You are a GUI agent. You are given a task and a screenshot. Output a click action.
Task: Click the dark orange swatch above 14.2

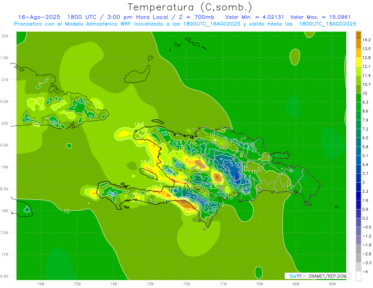pyautogui.click(x=358, y=35)
